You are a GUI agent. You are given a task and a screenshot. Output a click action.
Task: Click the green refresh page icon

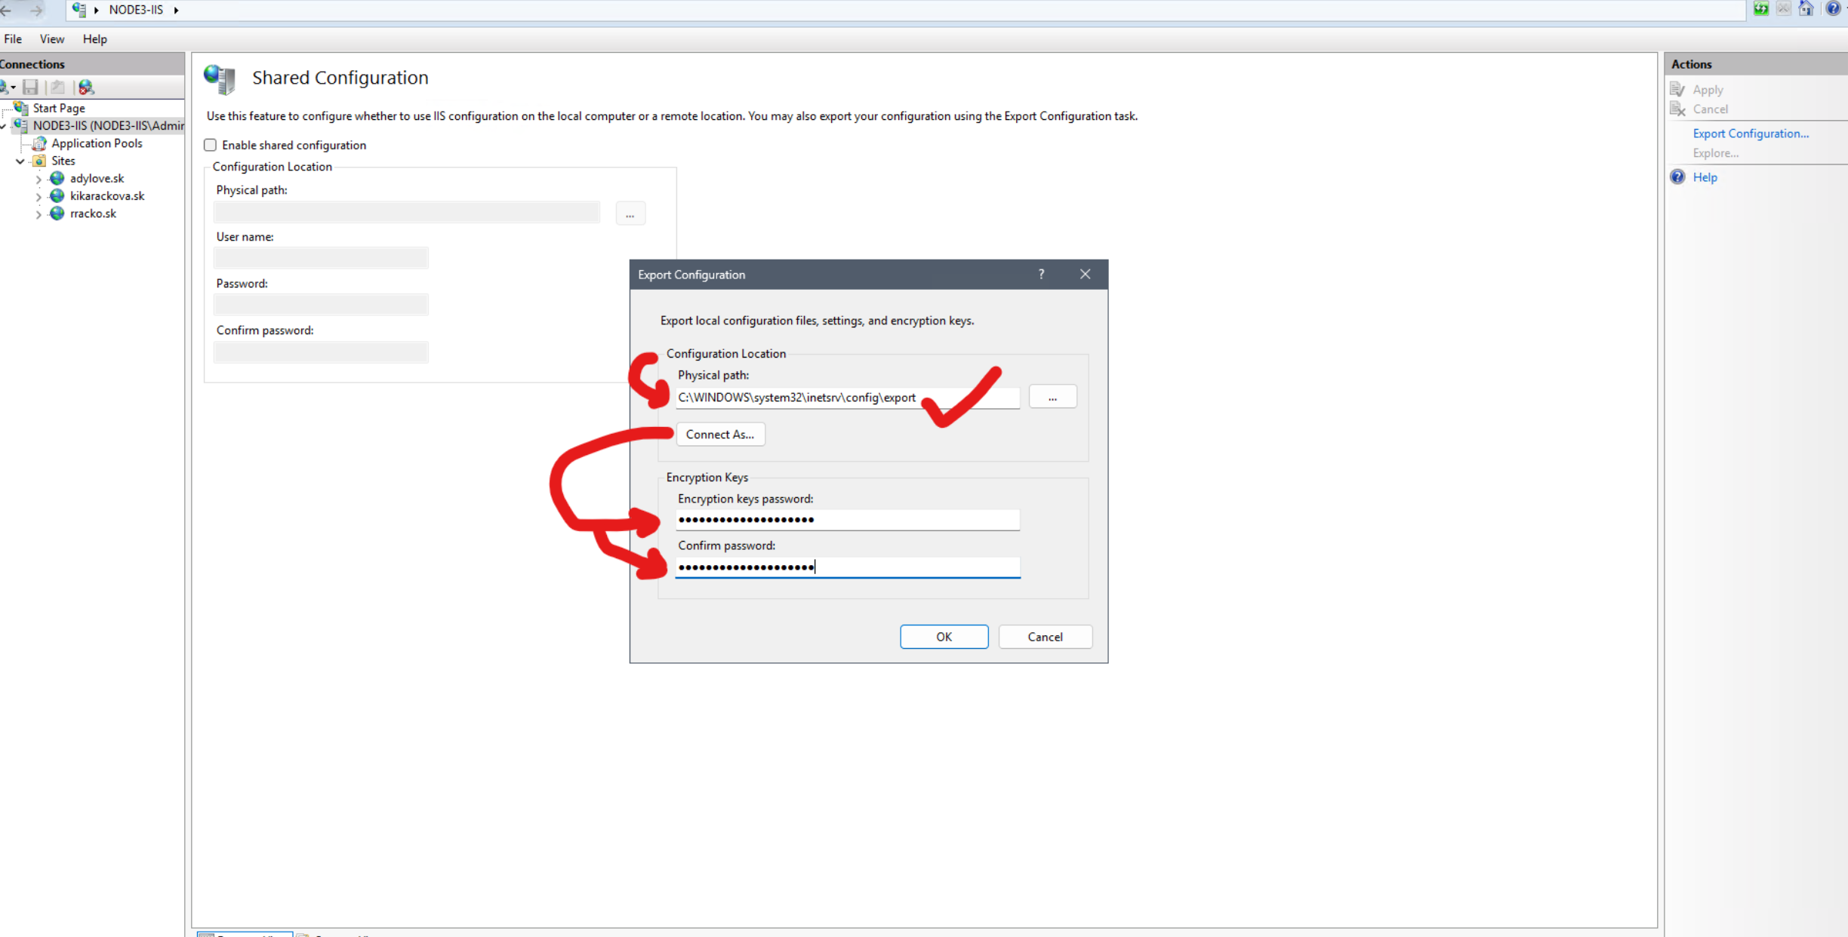coord(1760,9)
